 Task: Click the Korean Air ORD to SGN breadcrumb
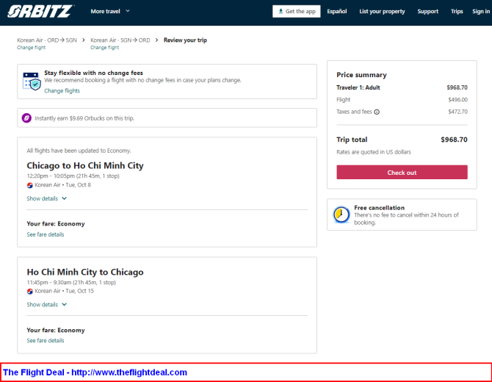point(47,40)
